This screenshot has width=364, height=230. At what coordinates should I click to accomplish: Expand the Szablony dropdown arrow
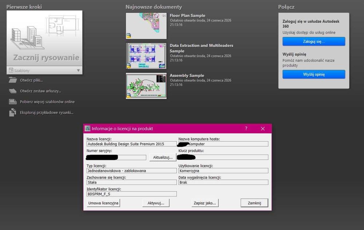79,70
